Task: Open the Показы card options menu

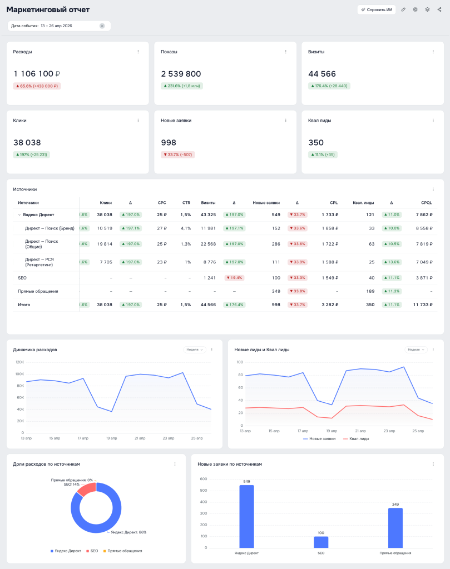Action: 286,52
